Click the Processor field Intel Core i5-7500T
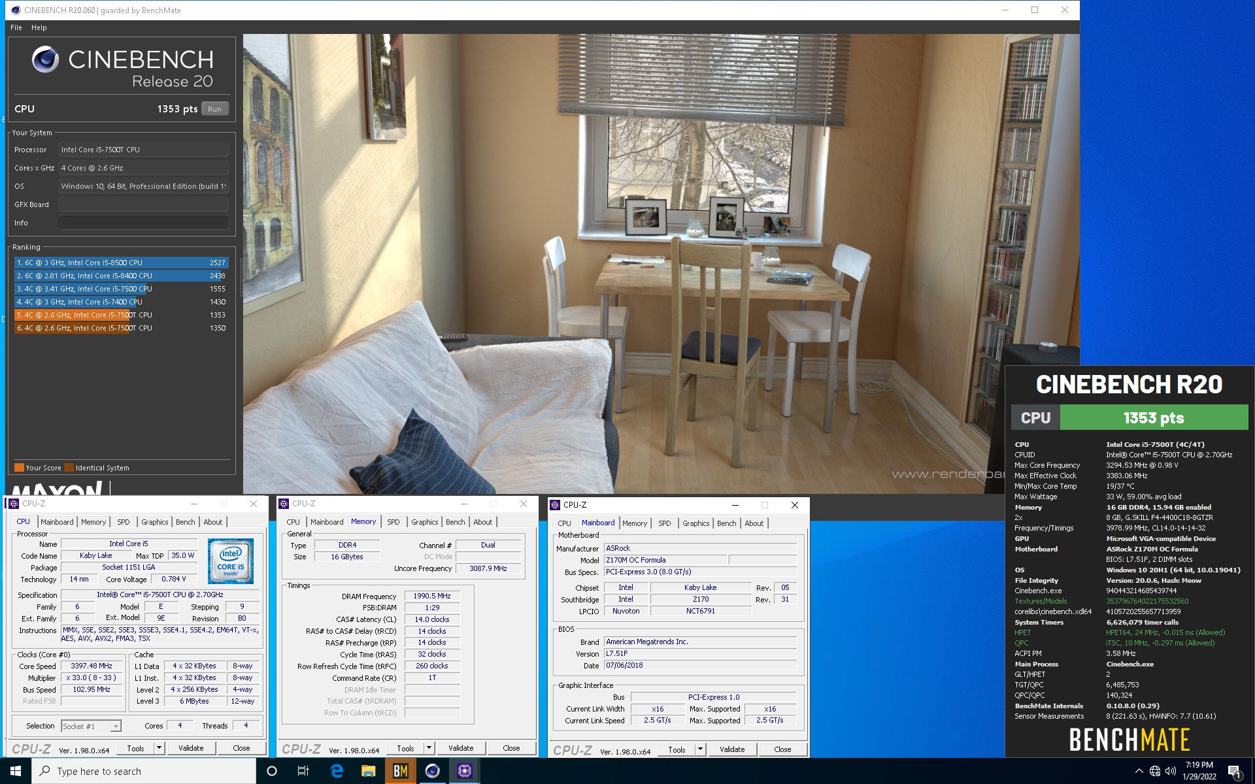1255x784 pixels. [x=143, y=150]
